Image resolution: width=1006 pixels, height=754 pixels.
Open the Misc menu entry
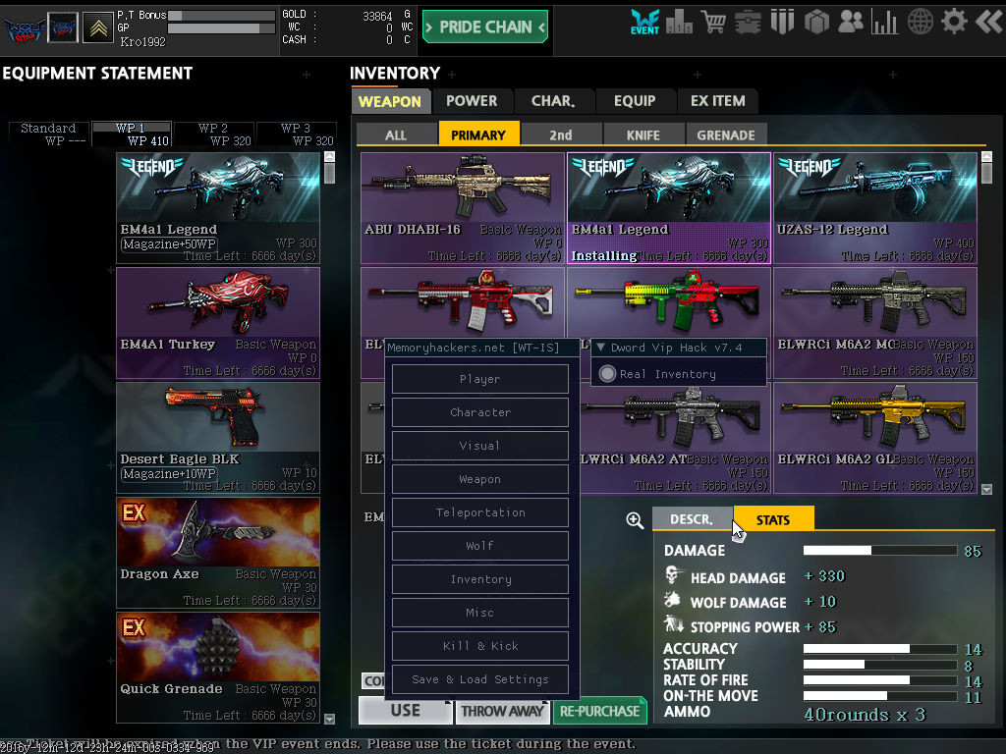click(x=479, y=613)
